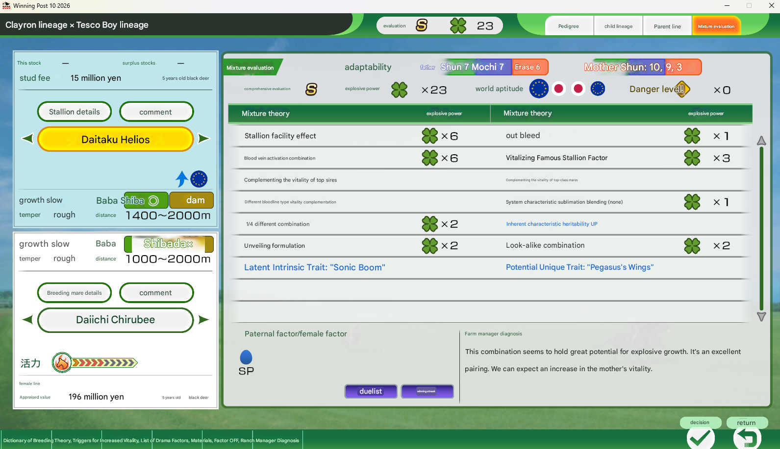Click the blue SP factor gem

[x=246, y=357]
